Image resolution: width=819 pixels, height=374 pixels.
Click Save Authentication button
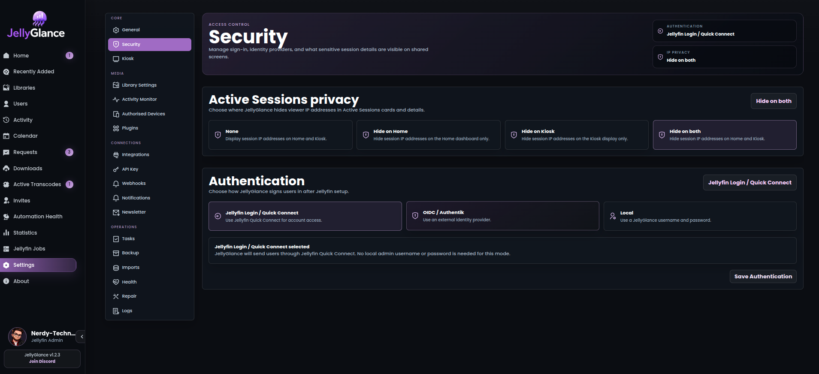763,277
